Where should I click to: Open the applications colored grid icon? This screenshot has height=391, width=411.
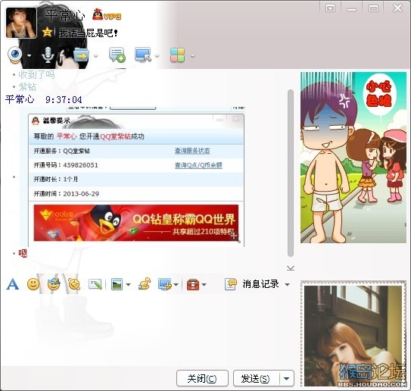177,55
